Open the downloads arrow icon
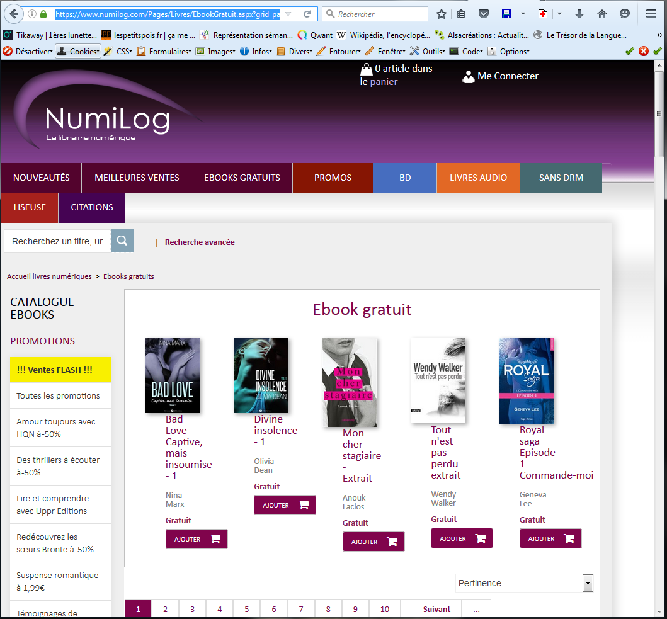 coord(579,14)
